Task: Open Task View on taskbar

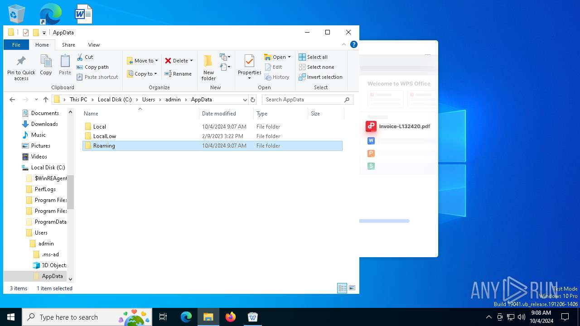Action: 163,317
